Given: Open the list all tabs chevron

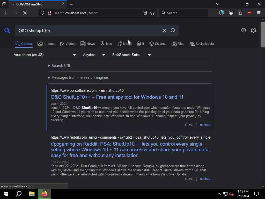Looking at the screenshot, I should [217, 4].
